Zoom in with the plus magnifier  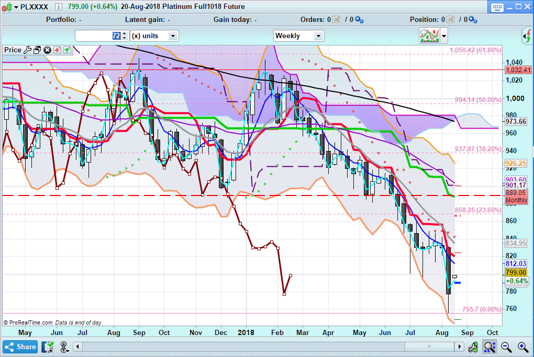(523, 347)
